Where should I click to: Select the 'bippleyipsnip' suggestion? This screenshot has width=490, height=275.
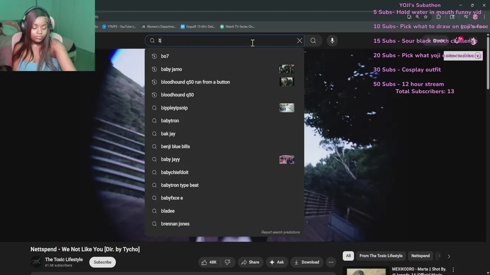point(224,108)
